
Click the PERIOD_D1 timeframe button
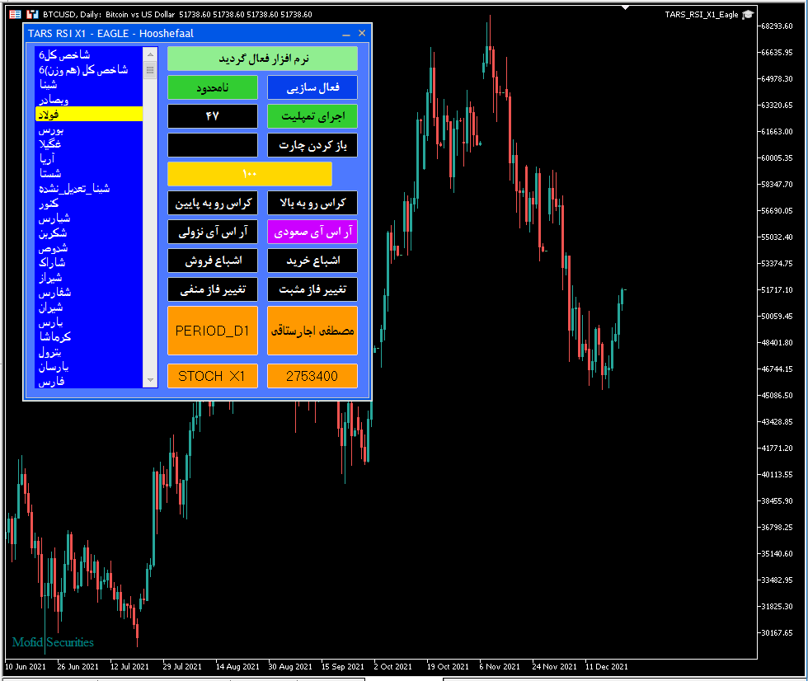(x=213, y=331)
